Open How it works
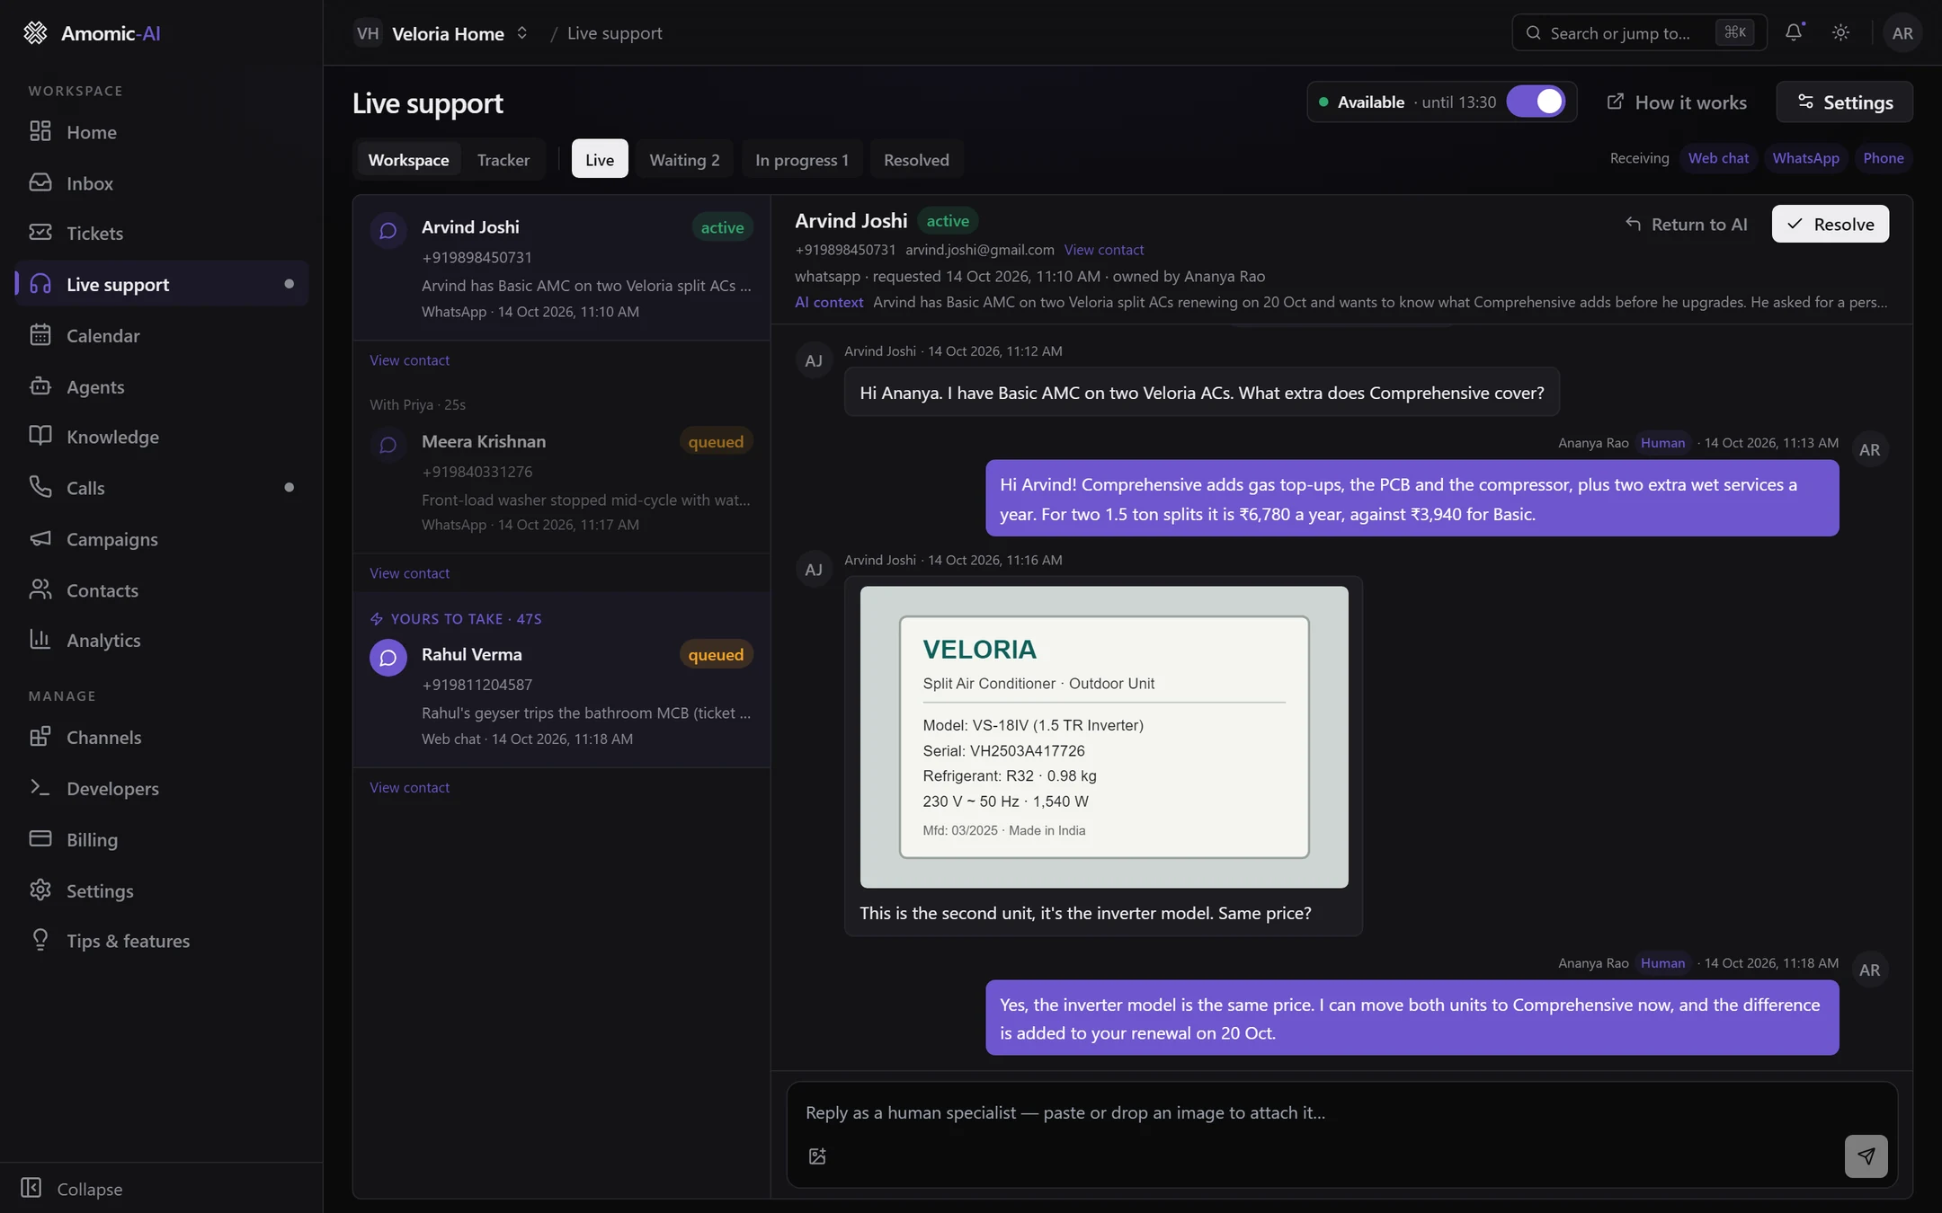Viewport: 1942px width, 1213px height. pos(1677,102)
